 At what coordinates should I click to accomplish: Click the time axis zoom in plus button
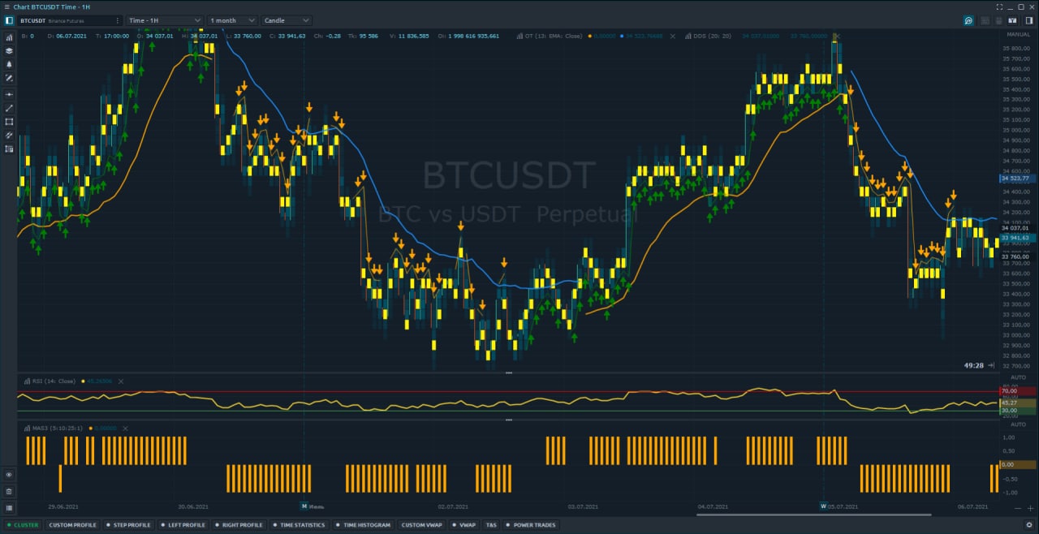(1030, 508)
